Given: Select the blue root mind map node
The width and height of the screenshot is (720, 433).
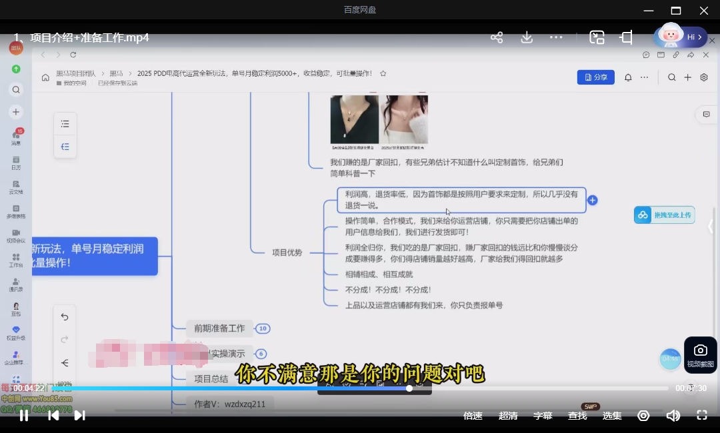Looking at the screenshot, I should point(95,256).
